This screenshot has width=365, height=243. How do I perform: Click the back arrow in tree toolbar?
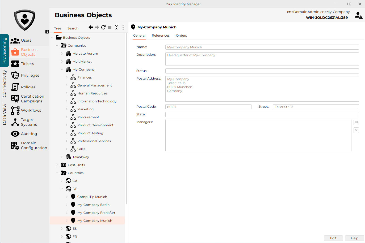point(91,27)
